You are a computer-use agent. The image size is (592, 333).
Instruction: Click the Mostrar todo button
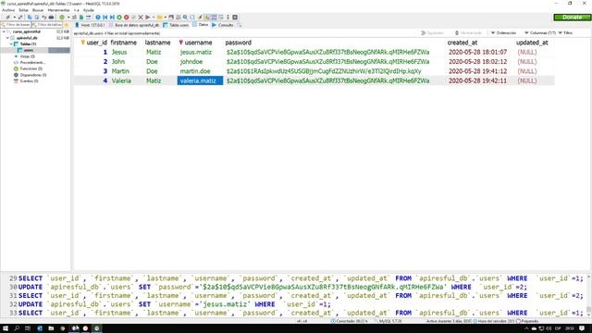click(x=468, y=33)
